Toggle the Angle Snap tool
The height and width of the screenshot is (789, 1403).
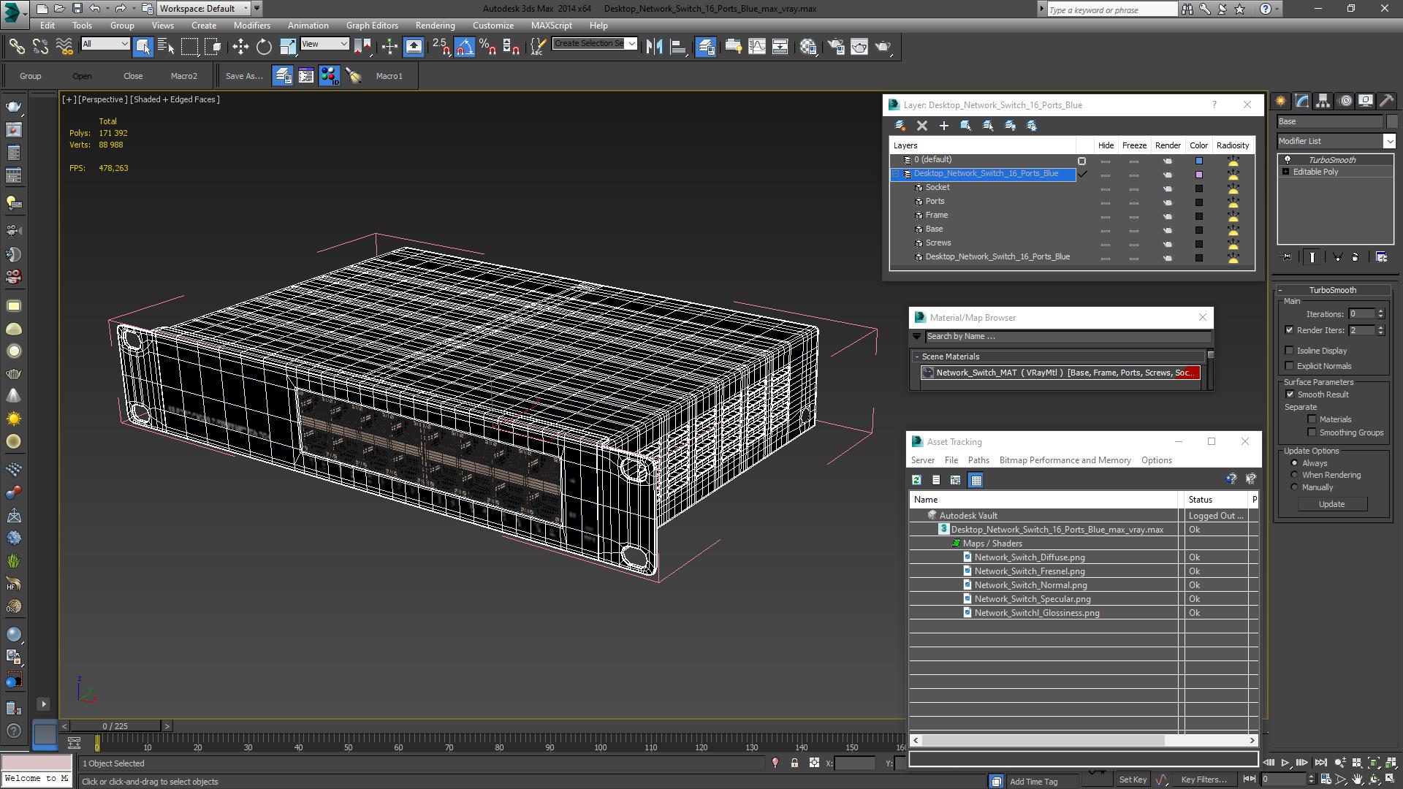465,47
